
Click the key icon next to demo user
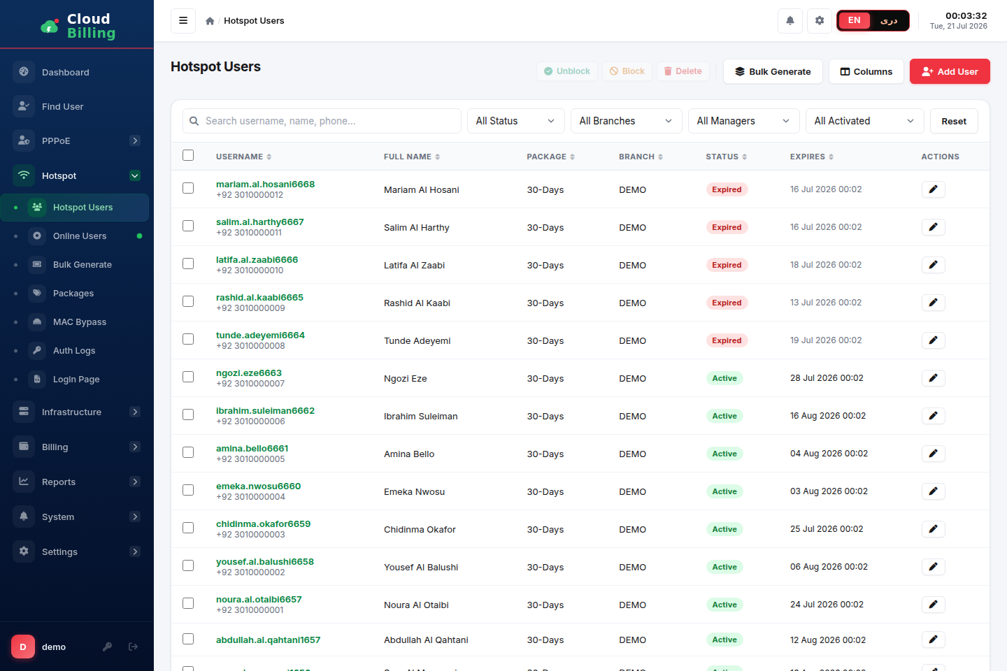click(107, 647)
